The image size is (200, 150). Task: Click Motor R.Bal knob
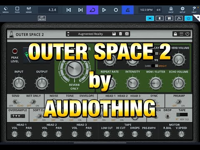click(167, 134)
